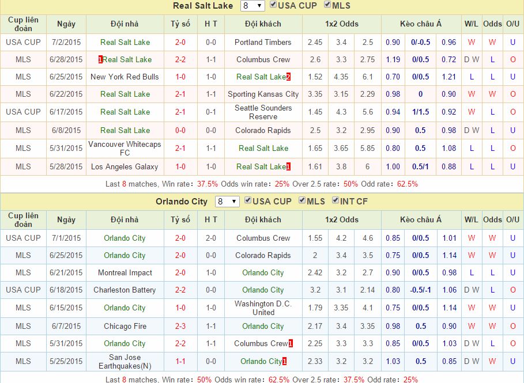The width and height of the screenshot is (524, 383).
Task: Open the Seattle Sounders Reserve team link
Action: tap(263, 112)
